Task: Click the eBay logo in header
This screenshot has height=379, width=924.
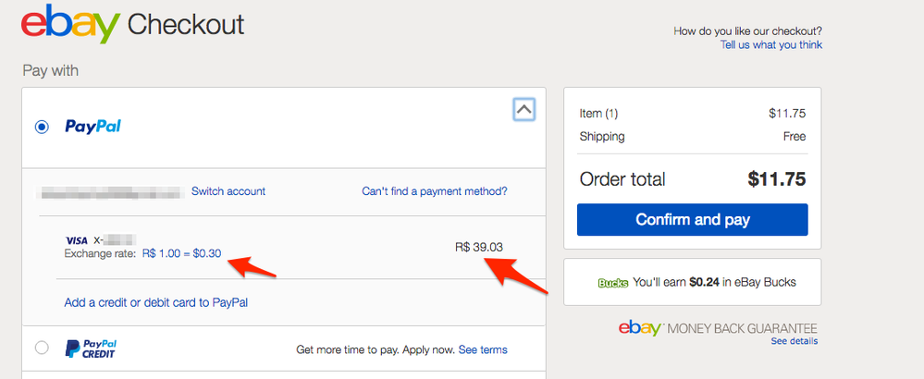Action: 69,23
